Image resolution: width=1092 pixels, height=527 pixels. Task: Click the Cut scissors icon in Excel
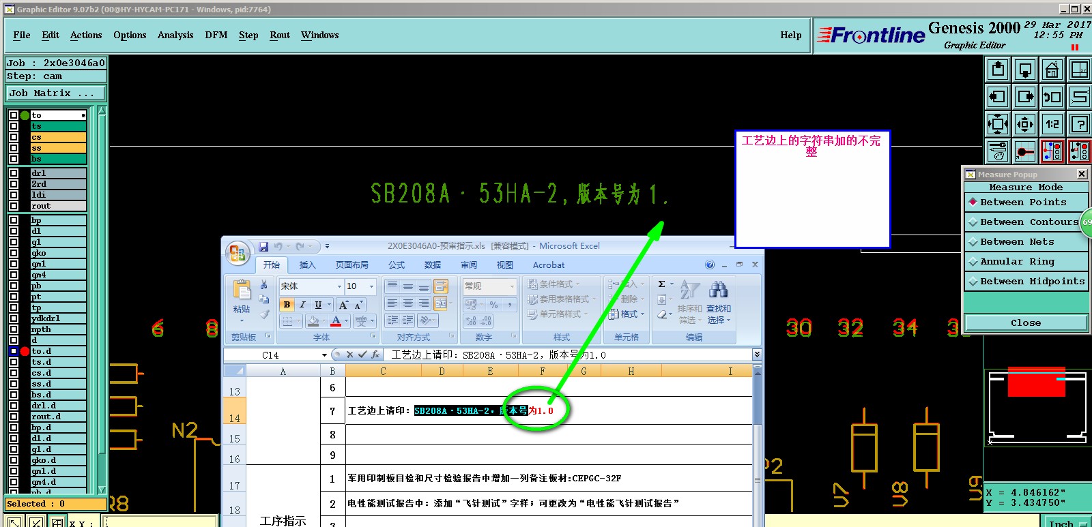tap(264, 285)
